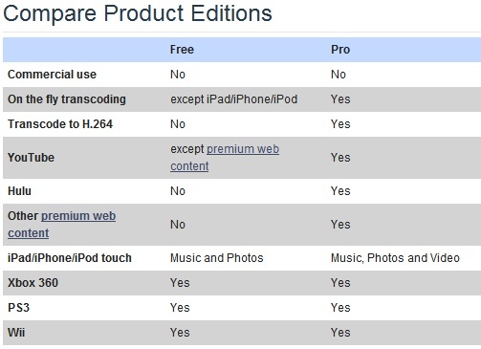The height and width of the screenshot is (349, 481).
Task: Click the Compare Product Editions heading
Action: [x=138, y=13]
